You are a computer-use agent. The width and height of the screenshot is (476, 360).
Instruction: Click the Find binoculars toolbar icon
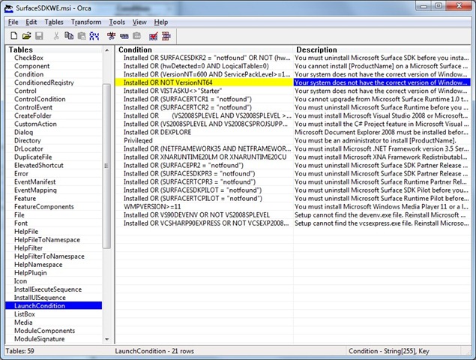coord(94,36)
